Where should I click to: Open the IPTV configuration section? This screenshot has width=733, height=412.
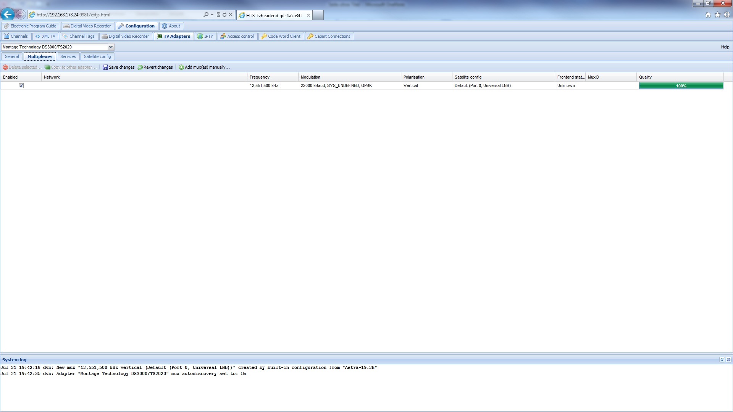pos(205,36)
